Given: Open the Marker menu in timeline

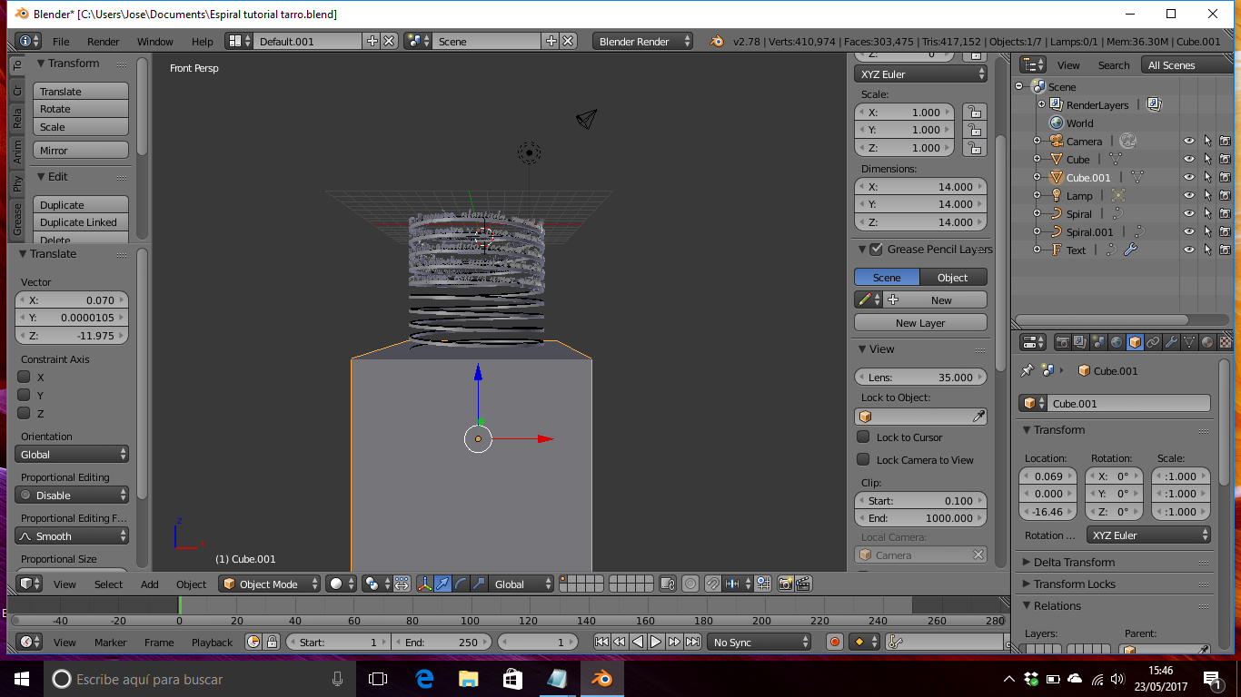Looking at the screenshot, I should click(111, 642).
